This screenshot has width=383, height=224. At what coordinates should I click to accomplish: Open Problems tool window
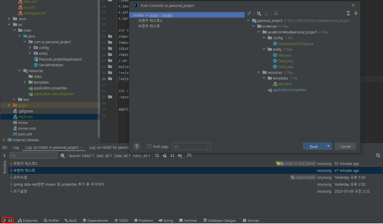pos(144,221)
